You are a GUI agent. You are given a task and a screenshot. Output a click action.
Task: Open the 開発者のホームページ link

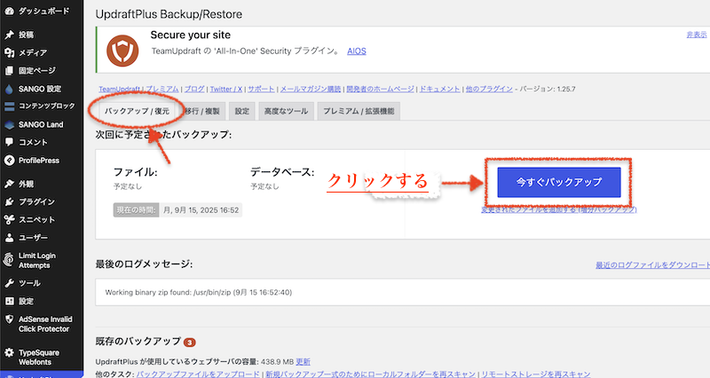point(381,90)
